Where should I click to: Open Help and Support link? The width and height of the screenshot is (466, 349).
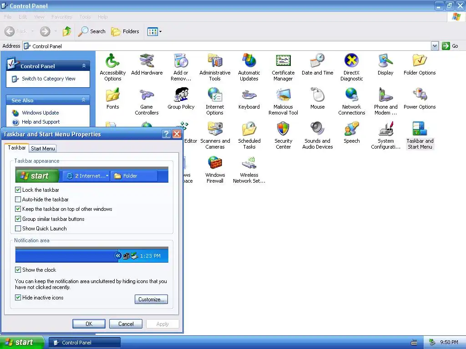41,122
